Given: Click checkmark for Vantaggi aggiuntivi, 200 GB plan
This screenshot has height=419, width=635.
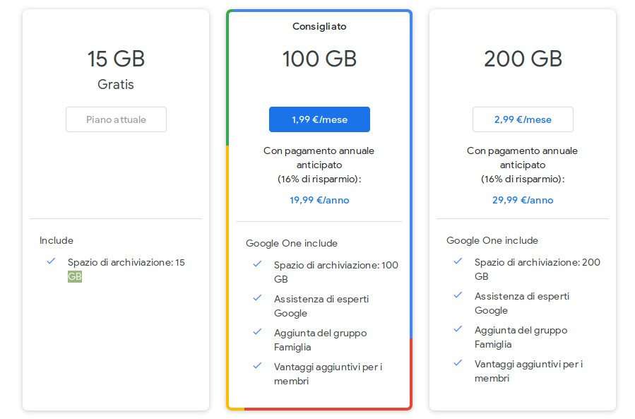Looking at the screenshot, I should coord(458,362).
